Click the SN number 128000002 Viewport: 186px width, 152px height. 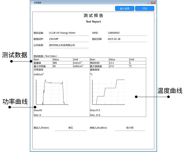coord(114,33)
